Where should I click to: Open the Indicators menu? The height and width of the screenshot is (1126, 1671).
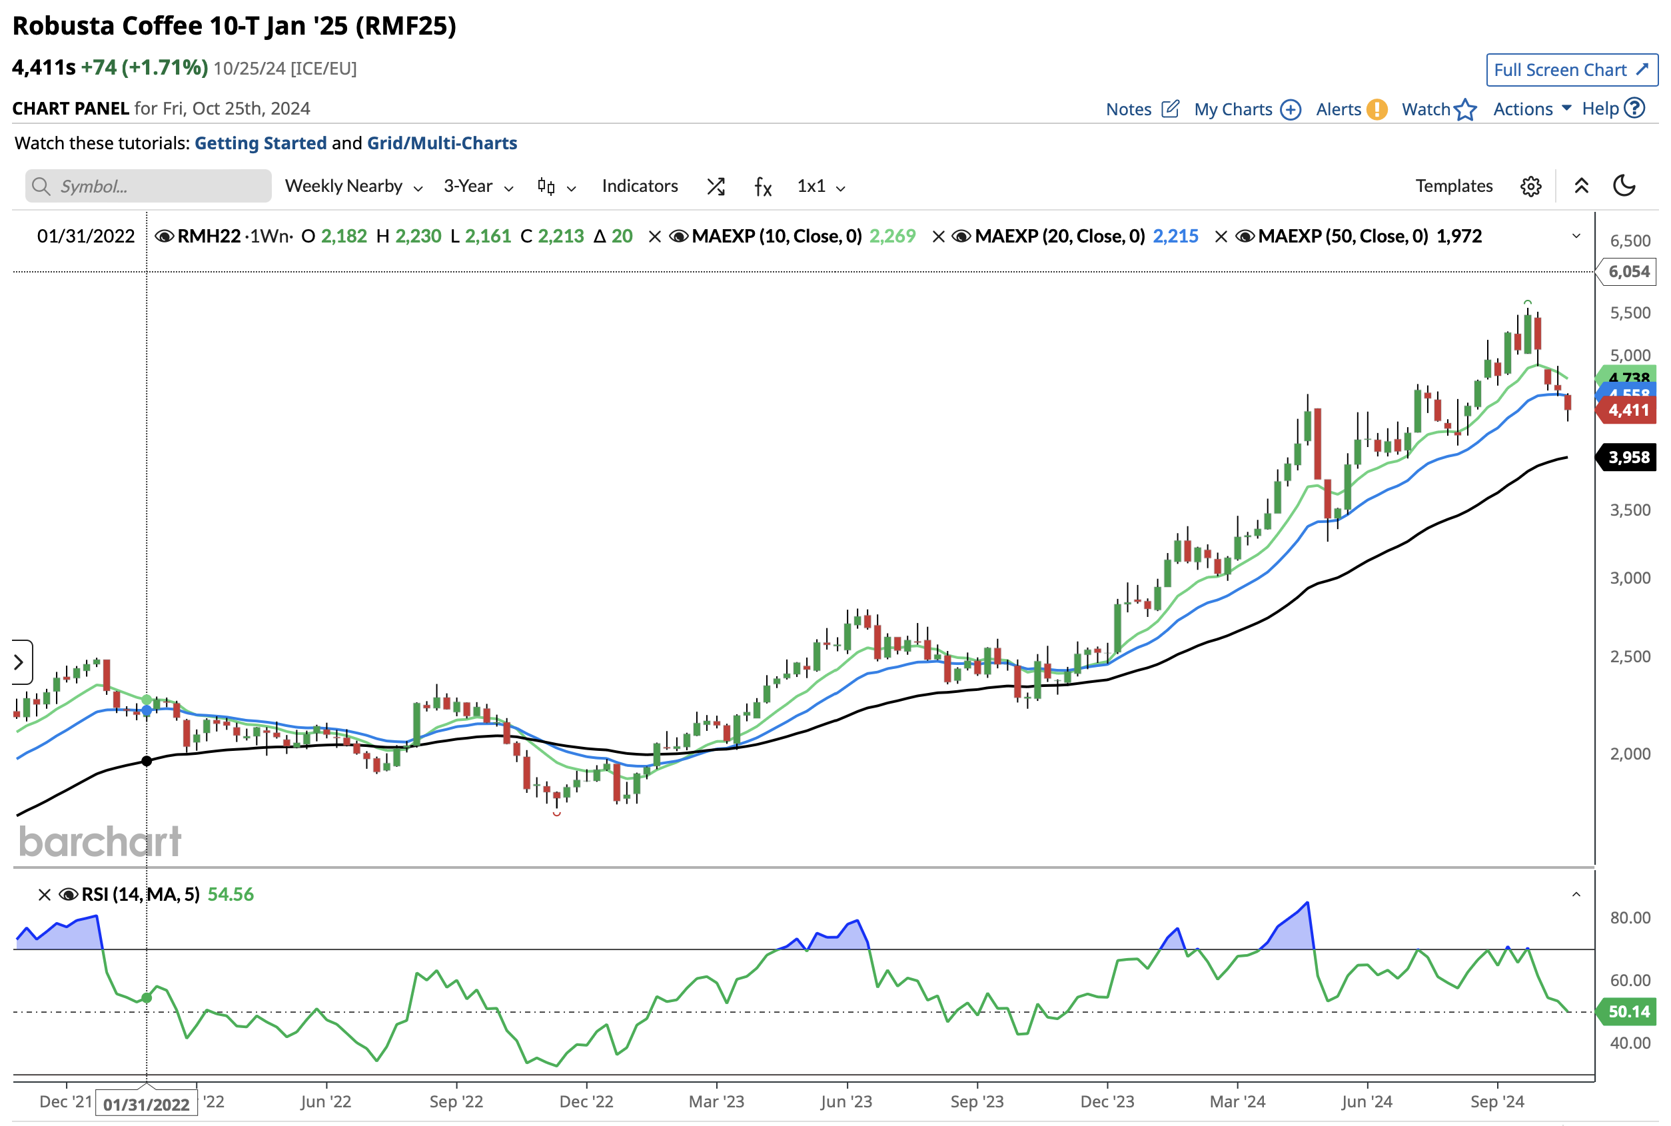pos(640,186)
